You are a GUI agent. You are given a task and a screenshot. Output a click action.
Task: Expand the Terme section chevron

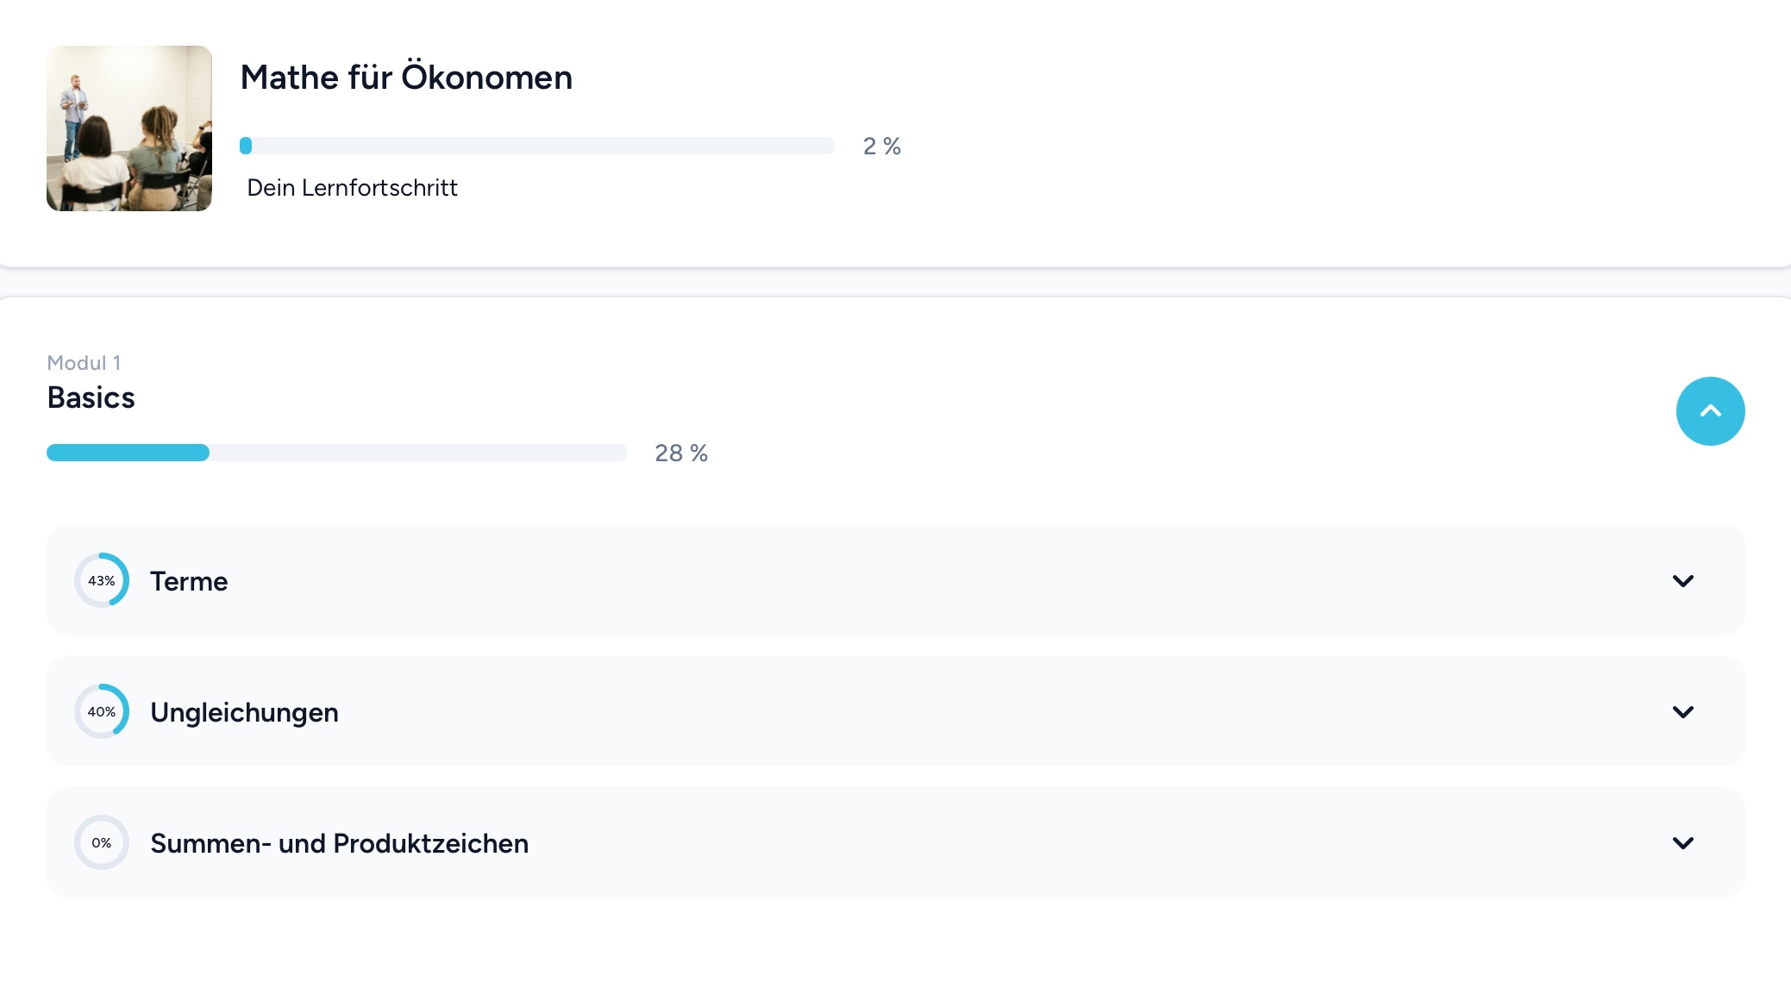(x=1682, y=581)
